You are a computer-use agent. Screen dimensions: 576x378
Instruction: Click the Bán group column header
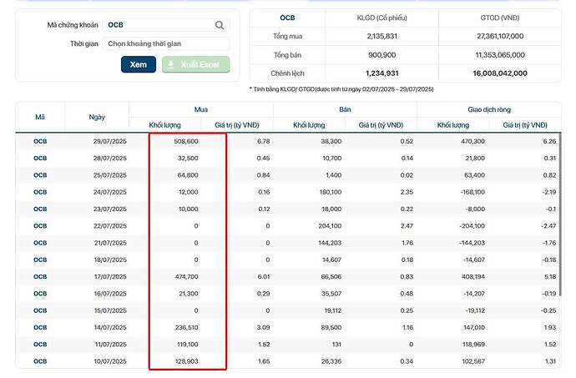click(345, 109)
